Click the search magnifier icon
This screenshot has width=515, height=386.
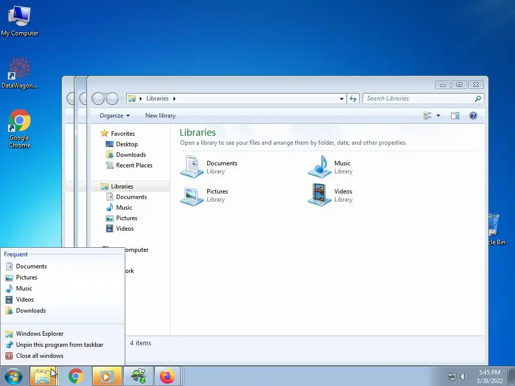click(478, 99)
